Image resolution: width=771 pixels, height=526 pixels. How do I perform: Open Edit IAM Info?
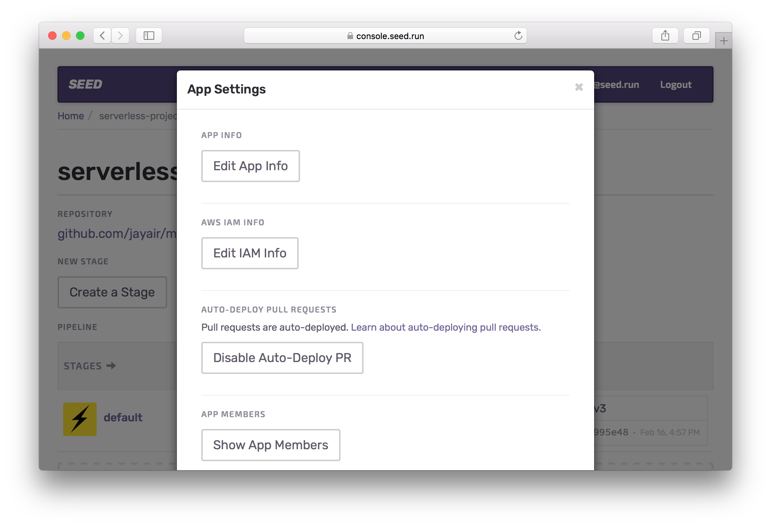tap(249, 253)
